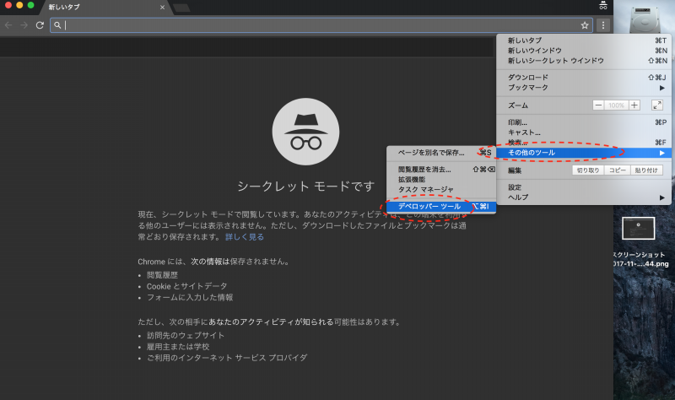The width and height of the screenshot is (675, 400).
Task: Expand the ブックマーク submenu
Action: coord(583,88)
